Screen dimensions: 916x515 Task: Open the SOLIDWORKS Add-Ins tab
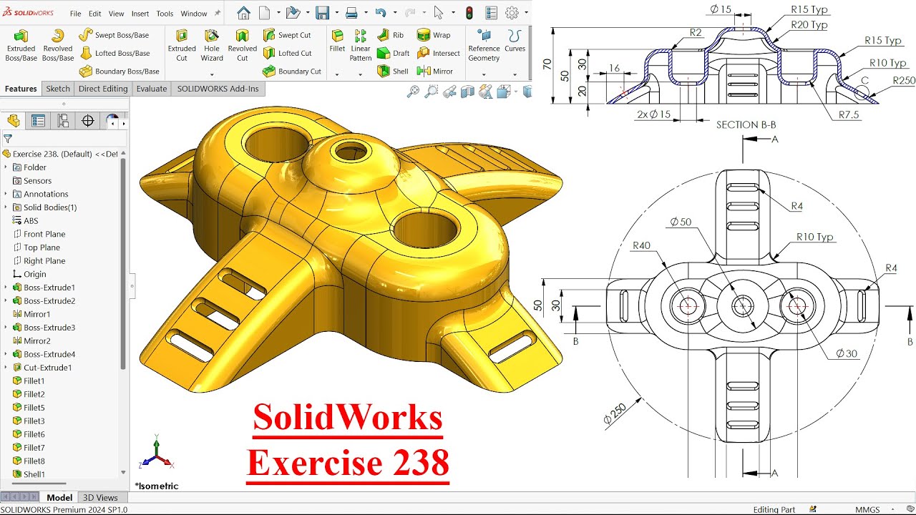(218, 89)
